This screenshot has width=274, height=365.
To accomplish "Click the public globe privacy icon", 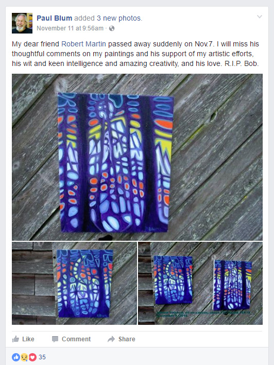I will (x=112, y=28).
